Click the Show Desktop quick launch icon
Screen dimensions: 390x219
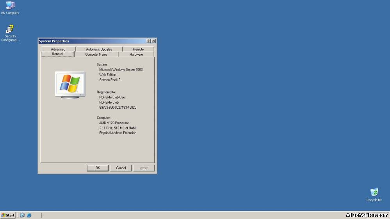[x=22, y=215]
